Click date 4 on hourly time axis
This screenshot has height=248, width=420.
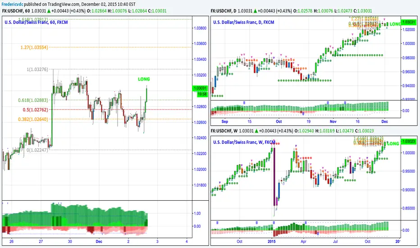(x=187, y=242)
